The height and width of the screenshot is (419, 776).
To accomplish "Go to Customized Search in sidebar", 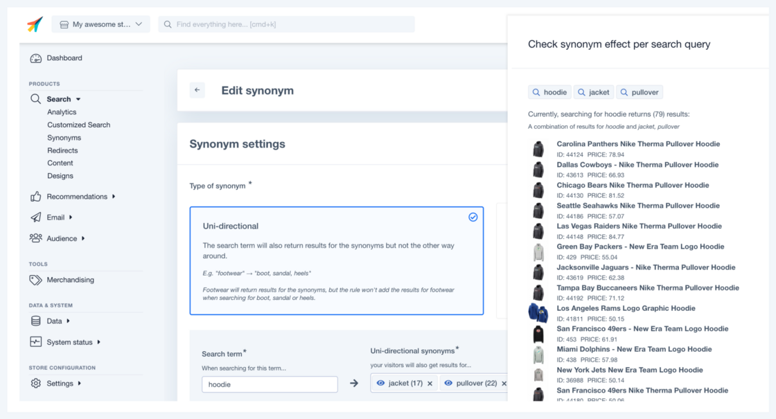I will pos(78,125).
